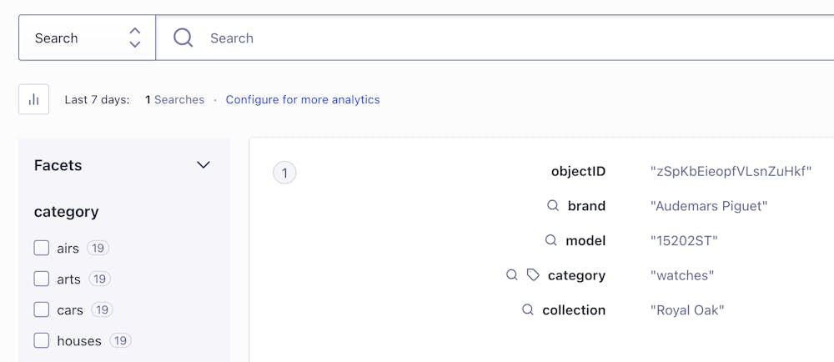Click searchable icon beside model attribute

[x=550, y=240]
